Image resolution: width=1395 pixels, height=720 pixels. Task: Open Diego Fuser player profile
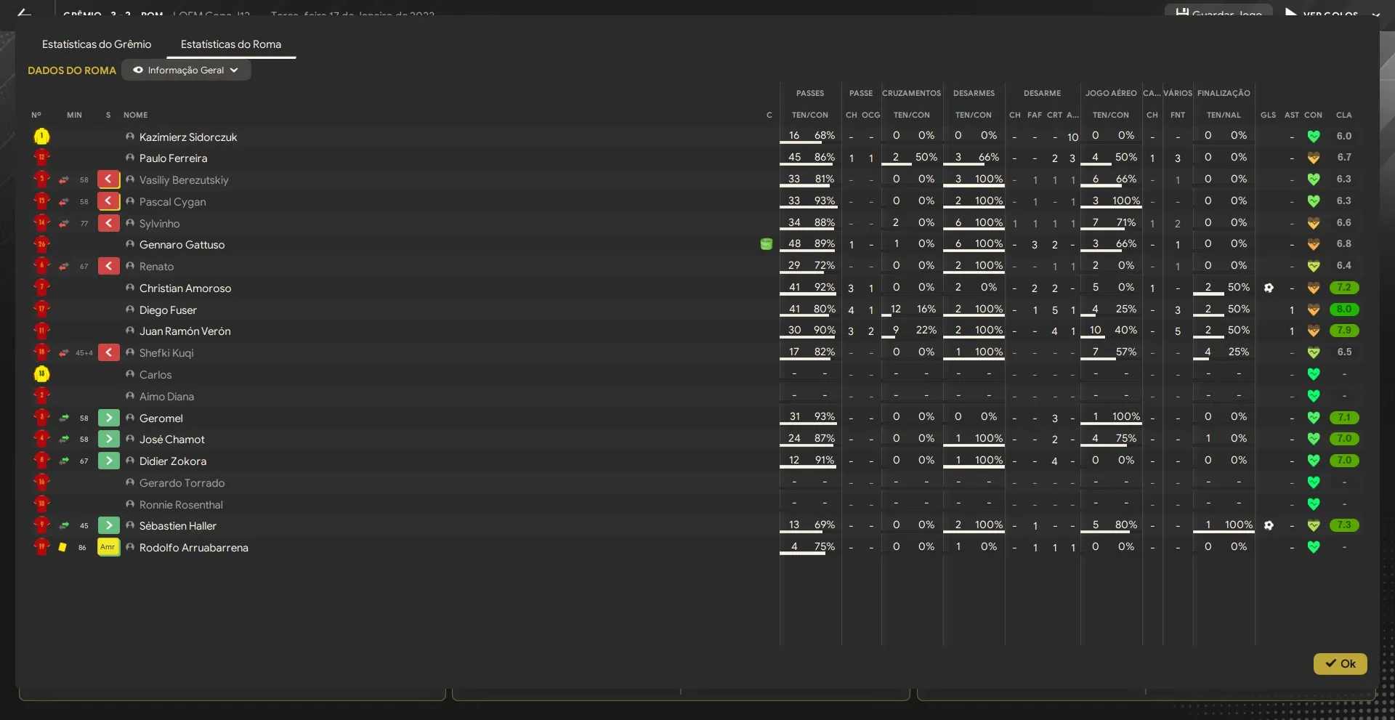click(x=168, y=310)
